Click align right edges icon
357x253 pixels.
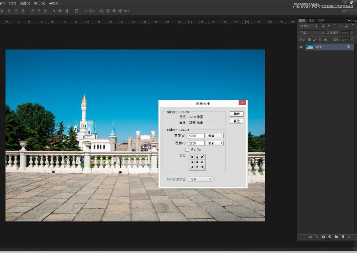[x=22, y=11]
